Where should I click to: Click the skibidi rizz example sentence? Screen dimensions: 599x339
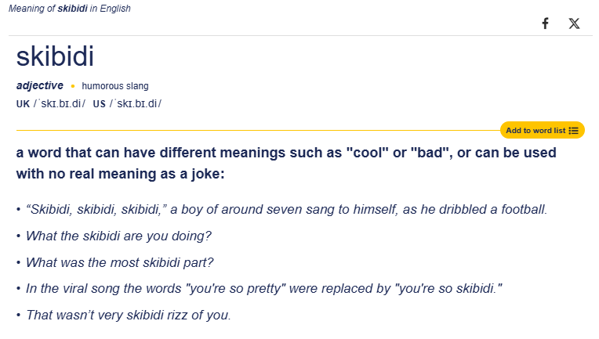(x=129, y=316)
